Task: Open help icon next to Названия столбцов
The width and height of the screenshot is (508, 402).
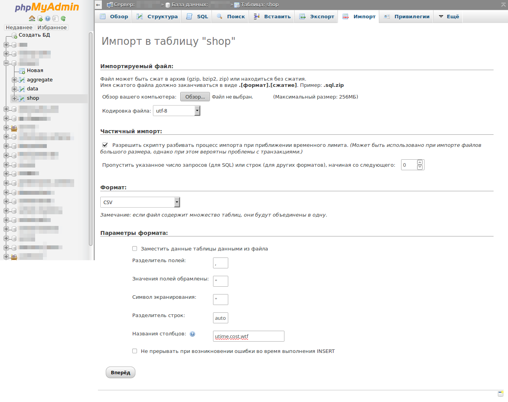Action: [192, 334]
